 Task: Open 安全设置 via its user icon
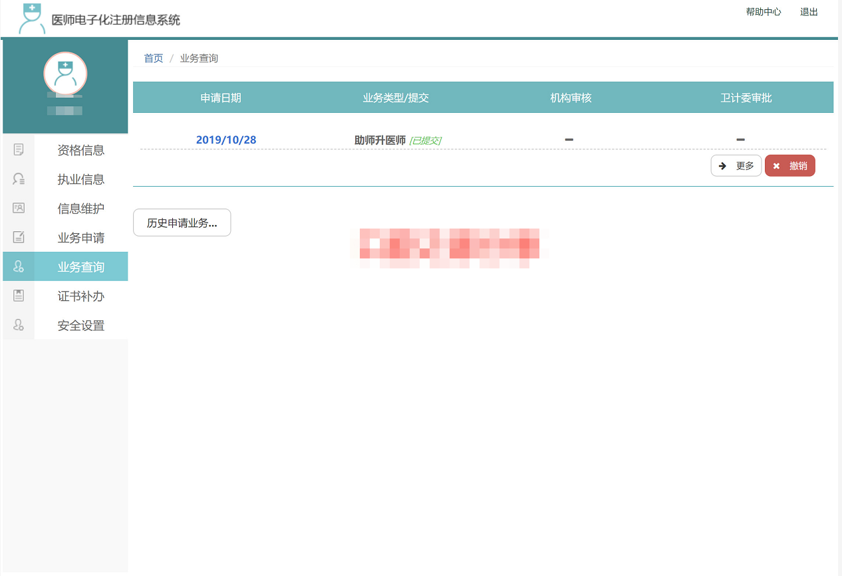pyautogui.click(x=19, y=325)
